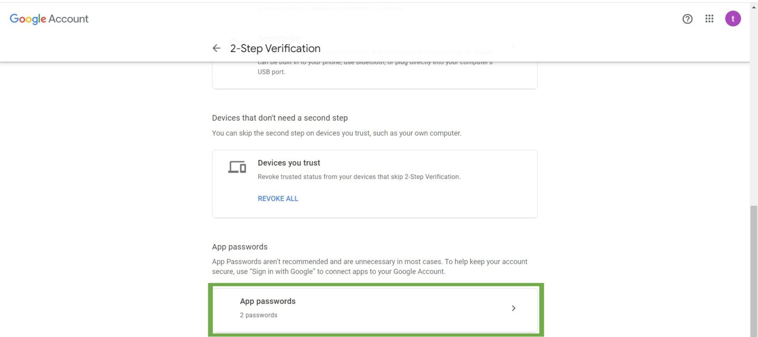The image size is (758, 337).
Task: Click the "Sign in with Google" description paragraph
Action: pos(370,267)
